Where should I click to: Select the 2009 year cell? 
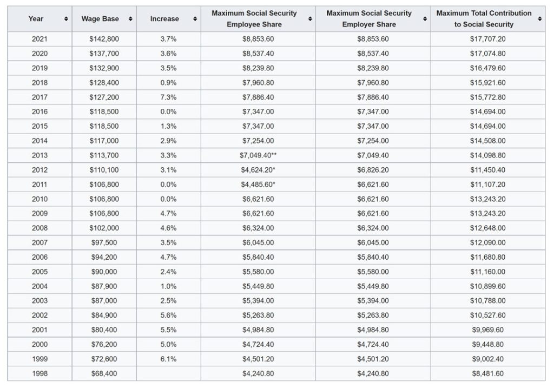coord(39,213)
